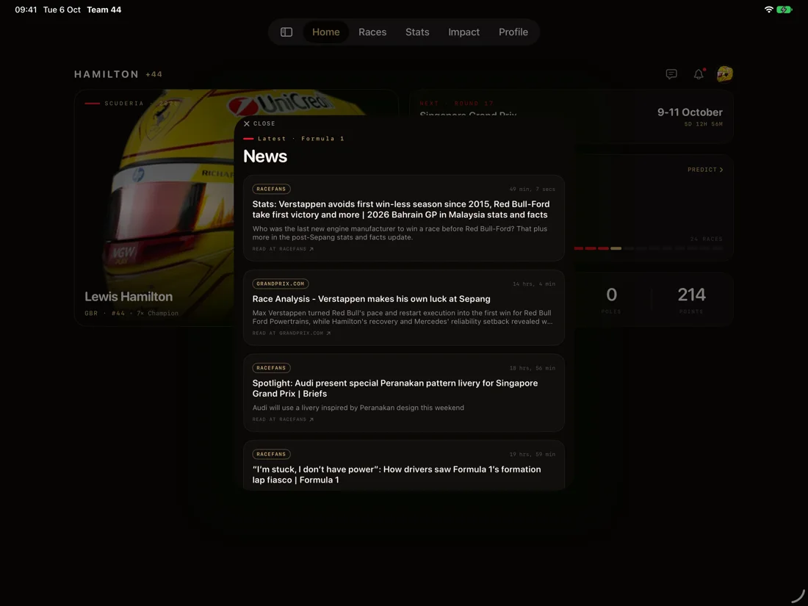Open the helmet profile avatar
Screen dimensions: 808x606
click(724, 74)
